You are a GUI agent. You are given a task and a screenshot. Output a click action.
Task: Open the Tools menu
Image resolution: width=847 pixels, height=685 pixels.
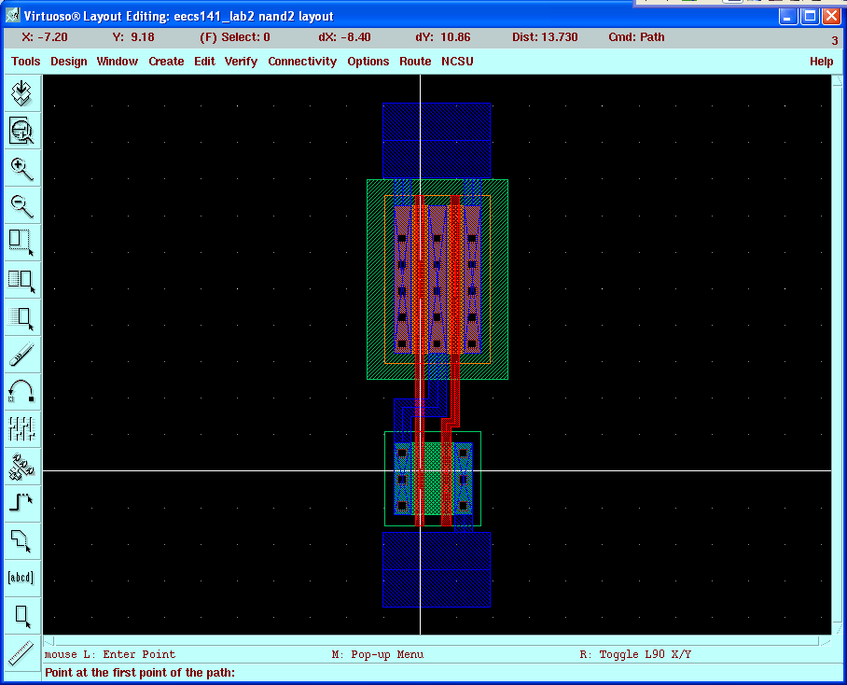[x=26, y=62]
